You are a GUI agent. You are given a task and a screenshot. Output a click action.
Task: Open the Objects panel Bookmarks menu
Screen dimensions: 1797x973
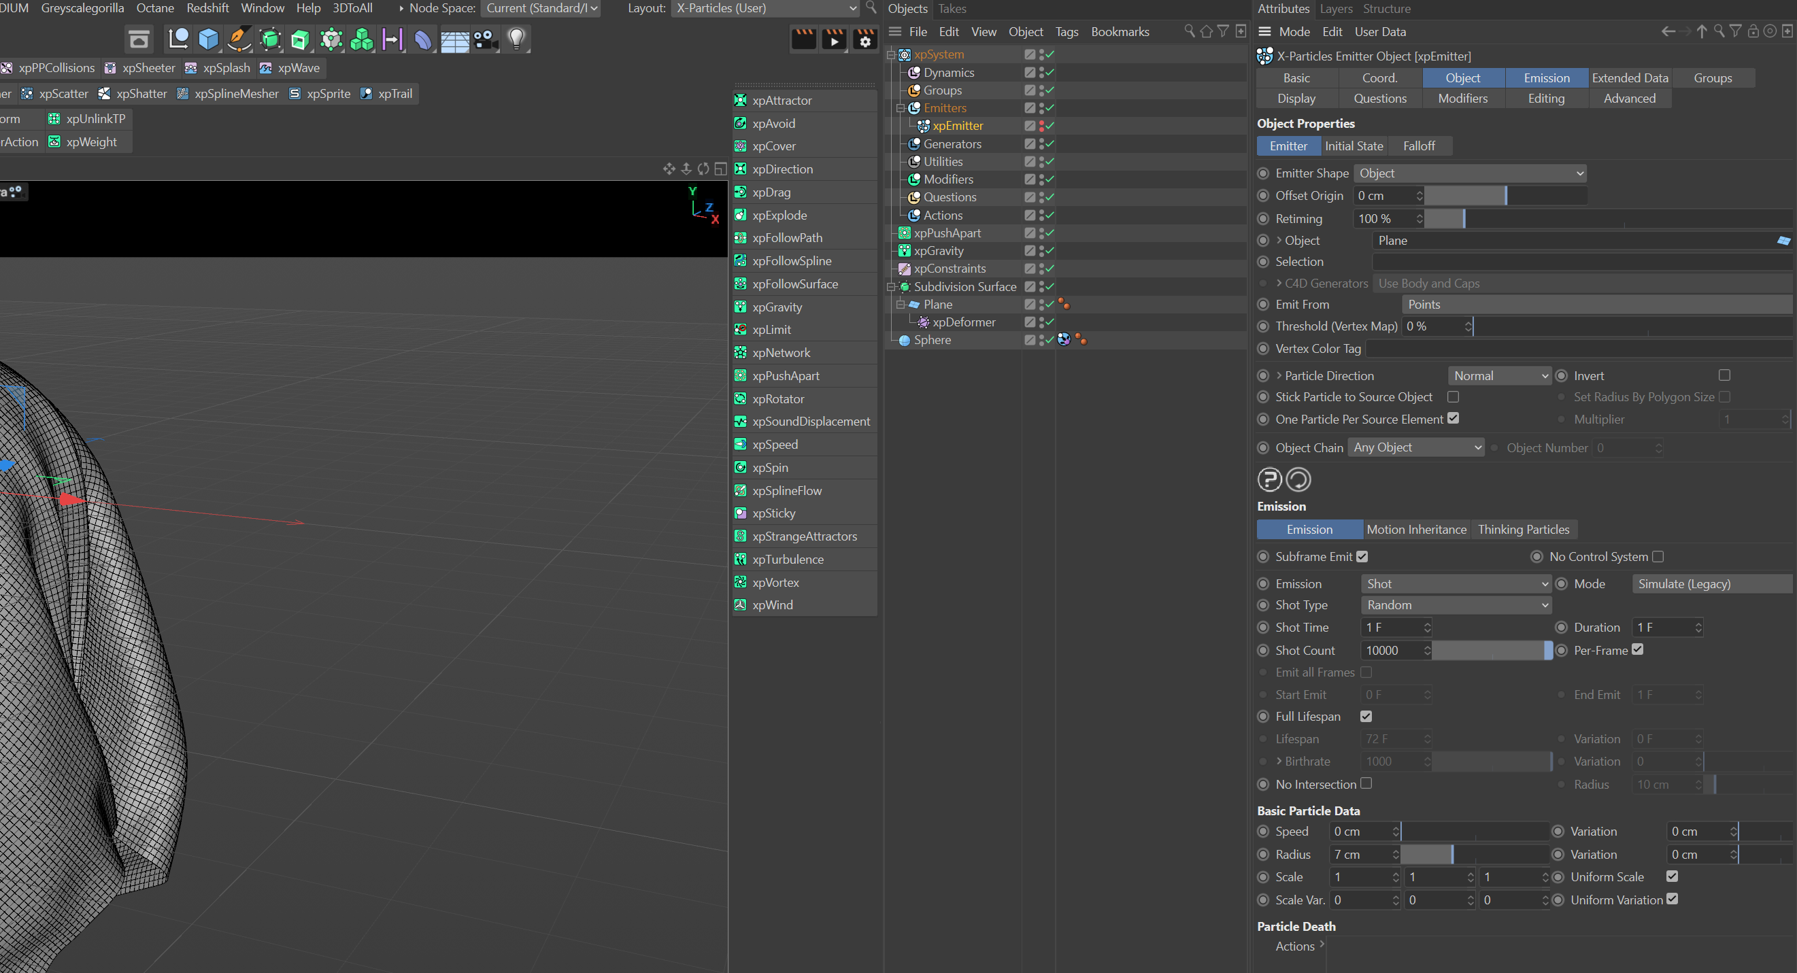tap(1120, 31)
